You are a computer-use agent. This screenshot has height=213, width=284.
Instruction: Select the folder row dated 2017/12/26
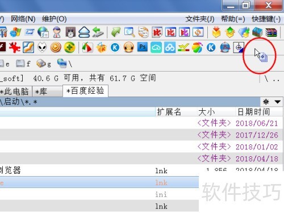coord(141,135)
